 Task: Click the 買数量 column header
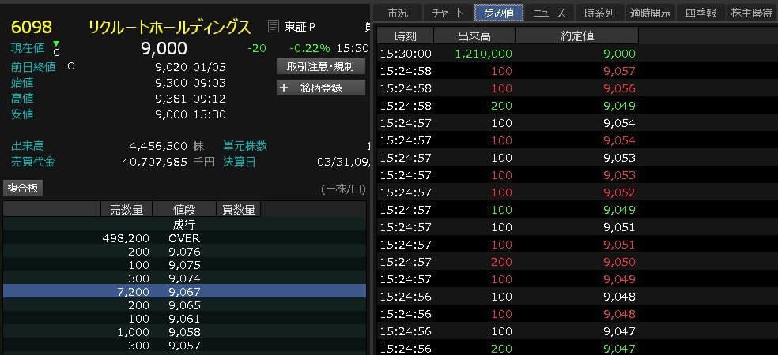[238, 209]
